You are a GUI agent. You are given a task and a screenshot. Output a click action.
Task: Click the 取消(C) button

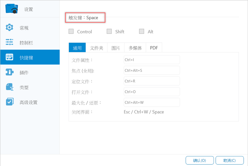[229, 160]
